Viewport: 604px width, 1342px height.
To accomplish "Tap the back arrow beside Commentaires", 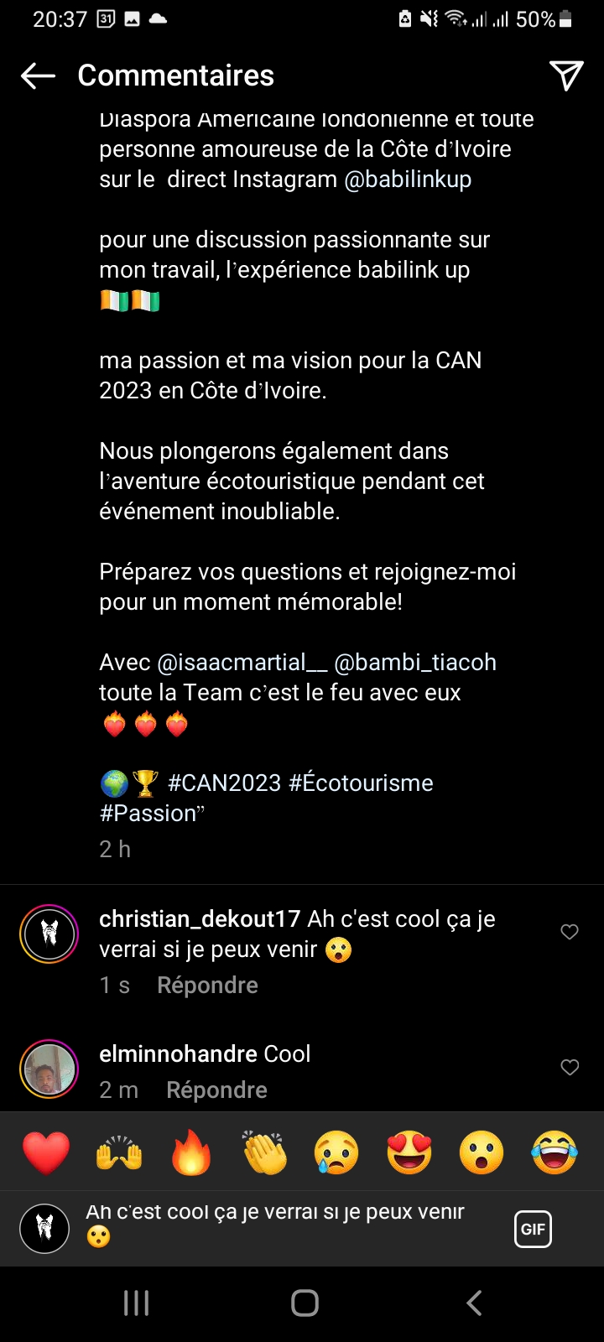I will (38, 76).
